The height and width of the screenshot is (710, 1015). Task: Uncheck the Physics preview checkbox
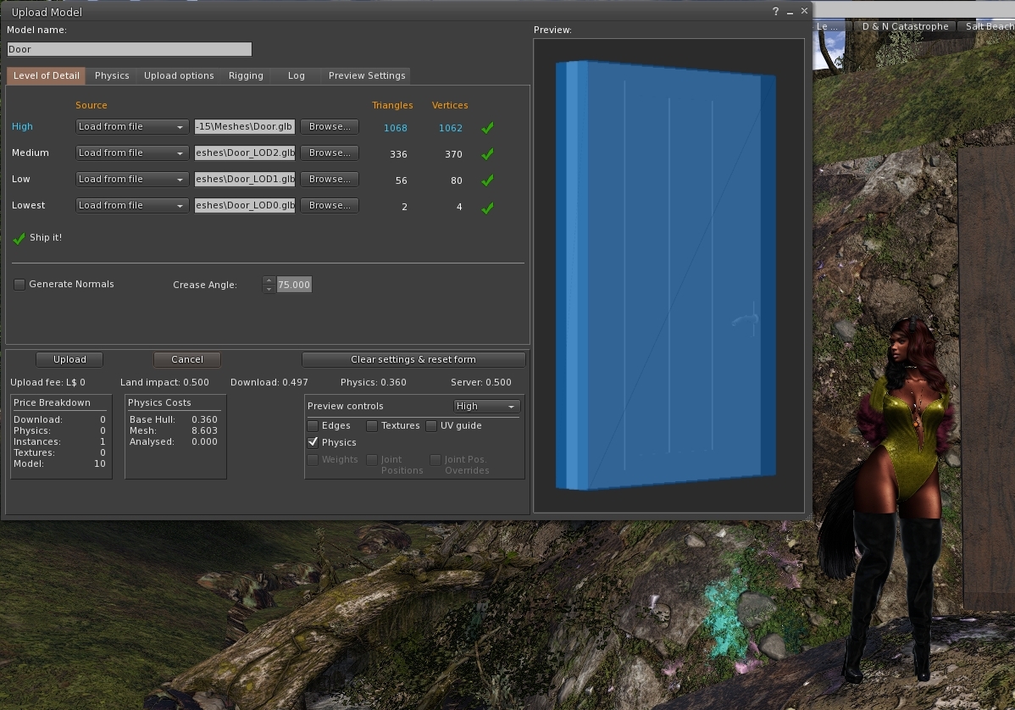313,442
